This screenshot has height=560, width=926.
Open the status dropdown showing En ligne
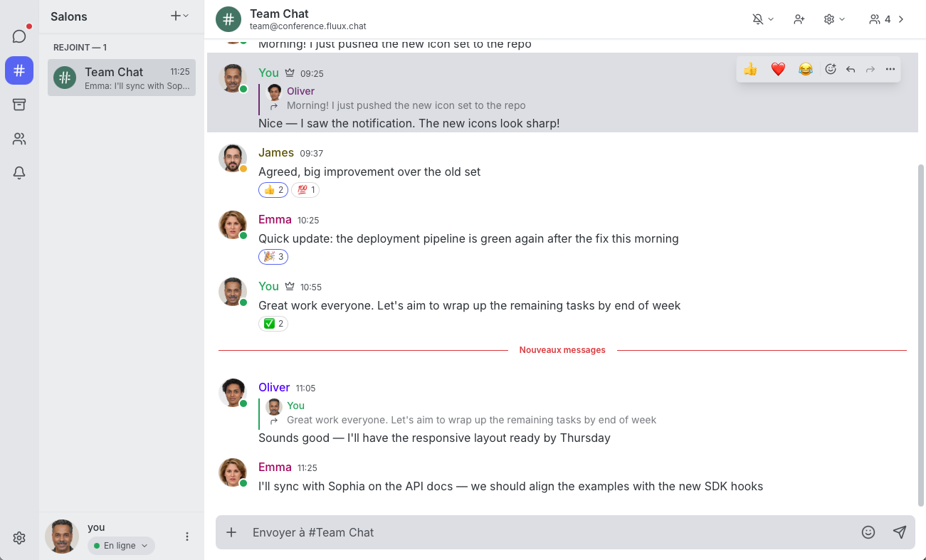120,545
